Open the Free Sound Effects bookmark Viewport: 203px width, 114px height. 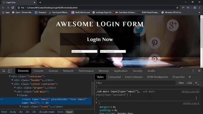58,12
